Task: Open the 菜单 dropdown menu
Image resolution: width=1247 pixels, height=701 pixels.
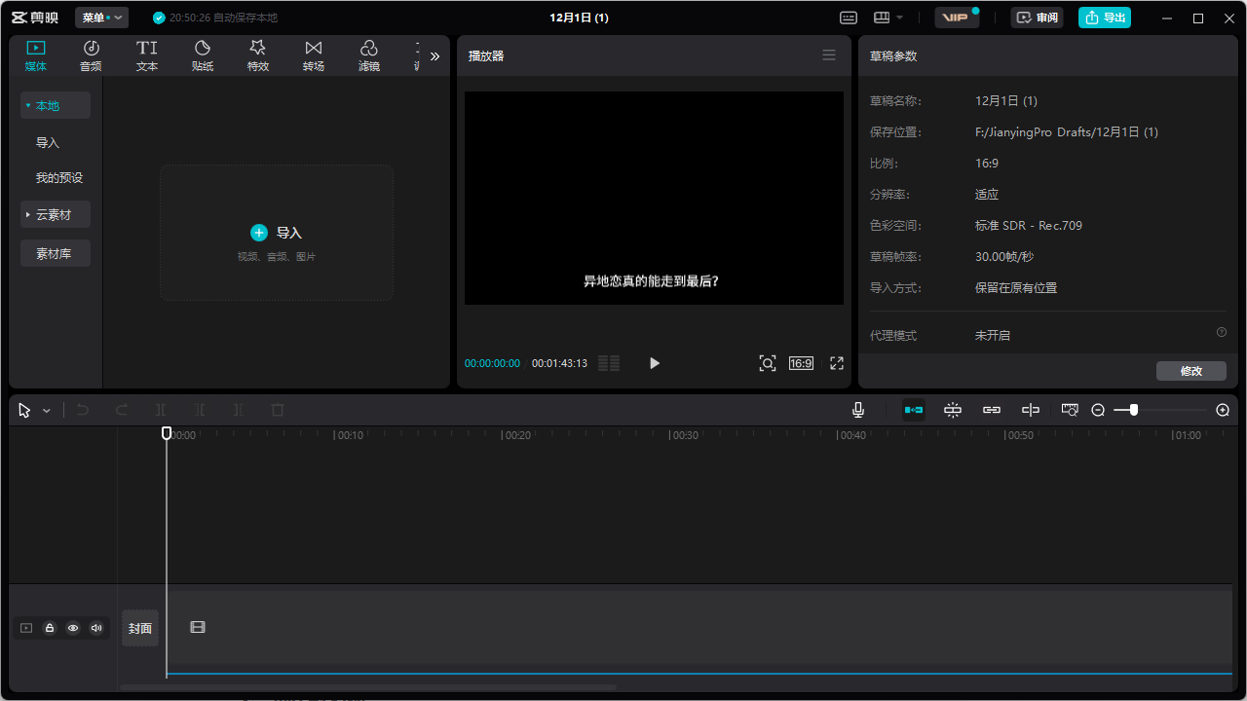Action: pyautogui.click(x=101, y=18)
